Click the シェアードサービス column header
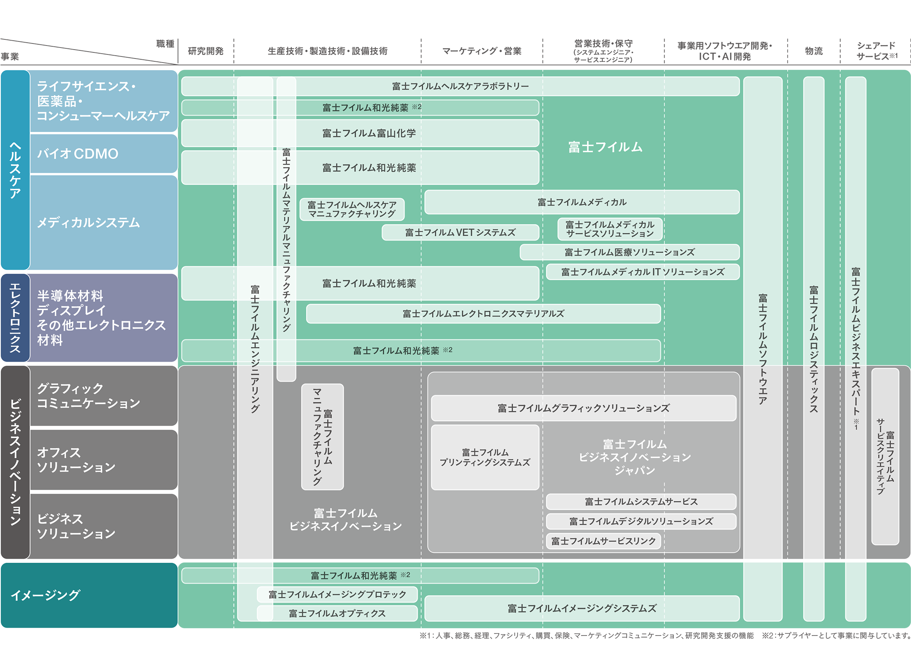This screenshot has height=655, width=911. 876,51
